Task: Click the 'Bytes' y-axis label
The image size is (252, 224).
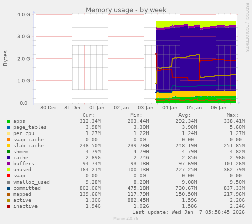Action: coord(5,58)
